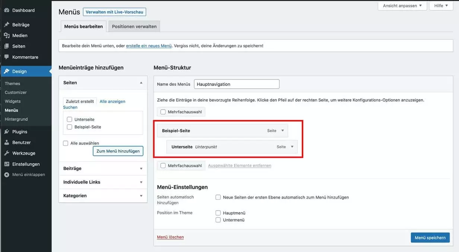Expand the Individuelle Links section
This screenshot has width=459, height=252.
[141, 182]
